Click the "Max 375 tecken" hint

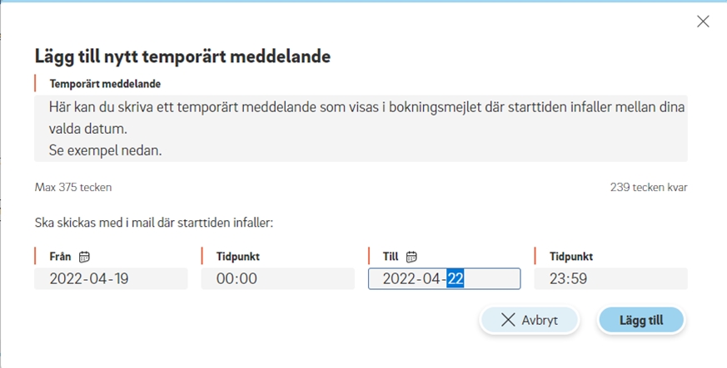73,187
